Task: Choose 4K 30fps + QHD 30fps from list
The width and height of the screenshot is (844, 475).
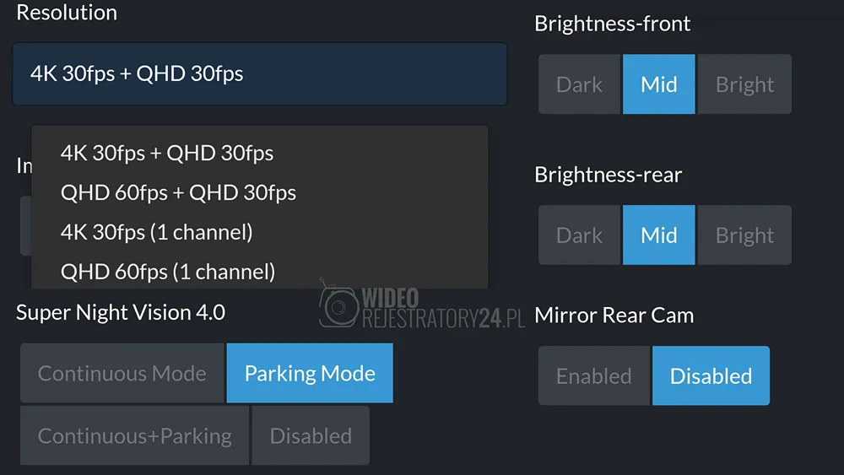Action: point(167,154)
